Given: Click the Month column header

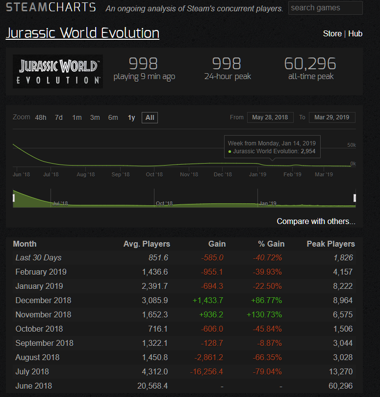Looking at the screenshot, I should pyautogui.click(x=25, y=244).
